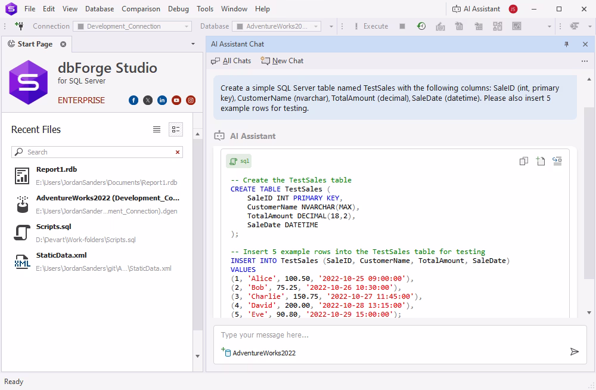Open the document tabs list dropdown
Viewport: 596px width, 390px height.
tap(193, 44)
